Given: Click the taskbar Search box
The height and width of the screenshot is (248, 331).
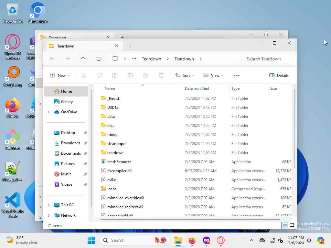Looking at the screenshot, I should point(134,240).
